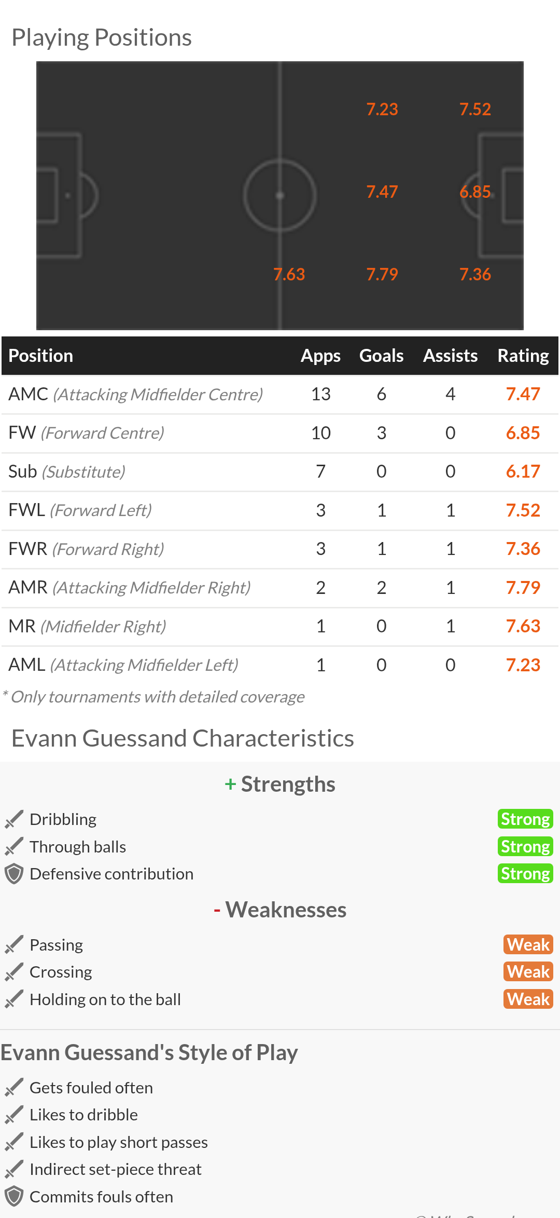
Task: Click the sword icon beside Passing weakness
Action: (x=14, y=945)
